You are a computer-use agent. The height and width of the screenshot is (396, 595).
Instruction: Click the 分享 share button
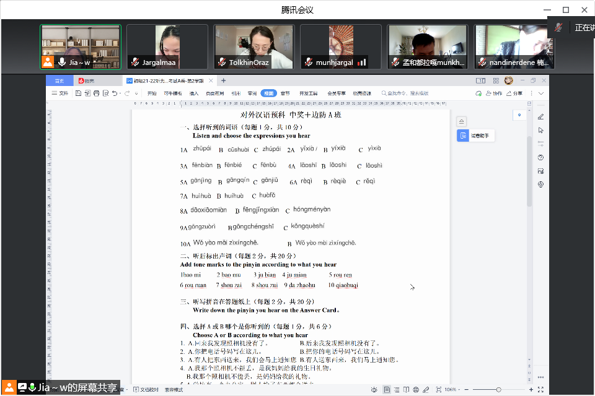514,93
